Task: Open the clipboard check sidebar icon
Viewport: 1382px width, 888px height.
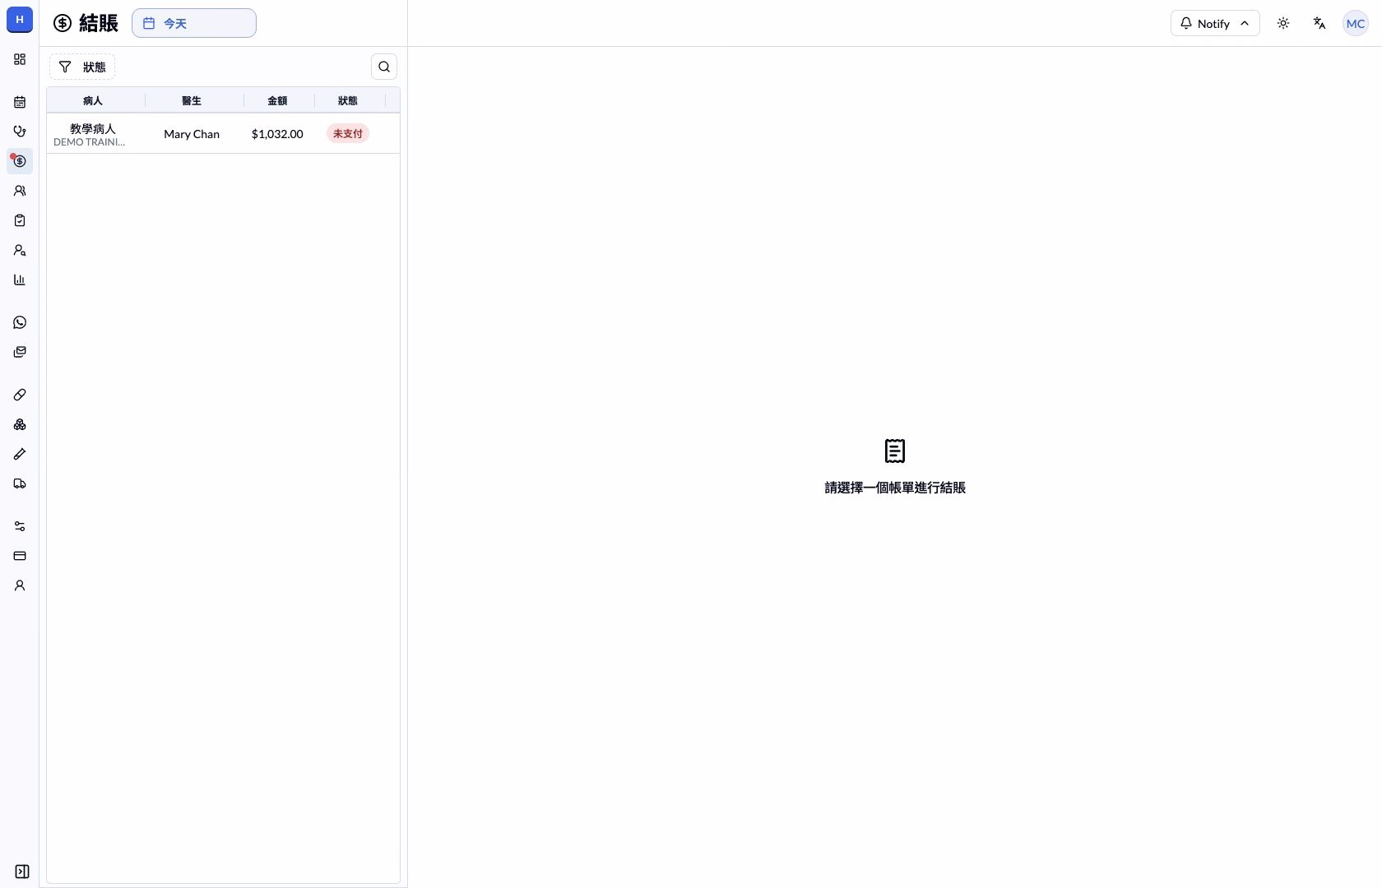Action: tap(20, 220)
